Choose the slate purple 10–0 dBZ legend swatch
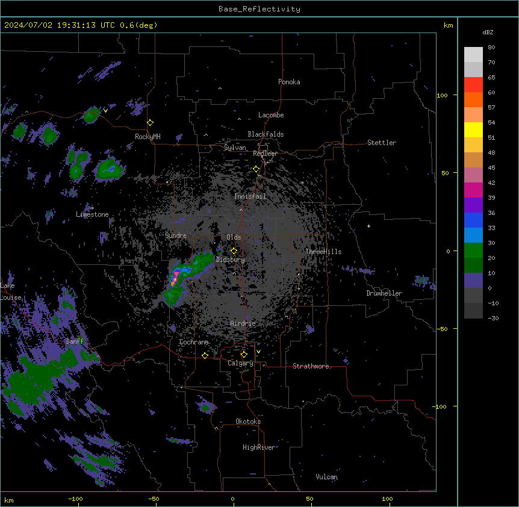 tap(473, 281)
